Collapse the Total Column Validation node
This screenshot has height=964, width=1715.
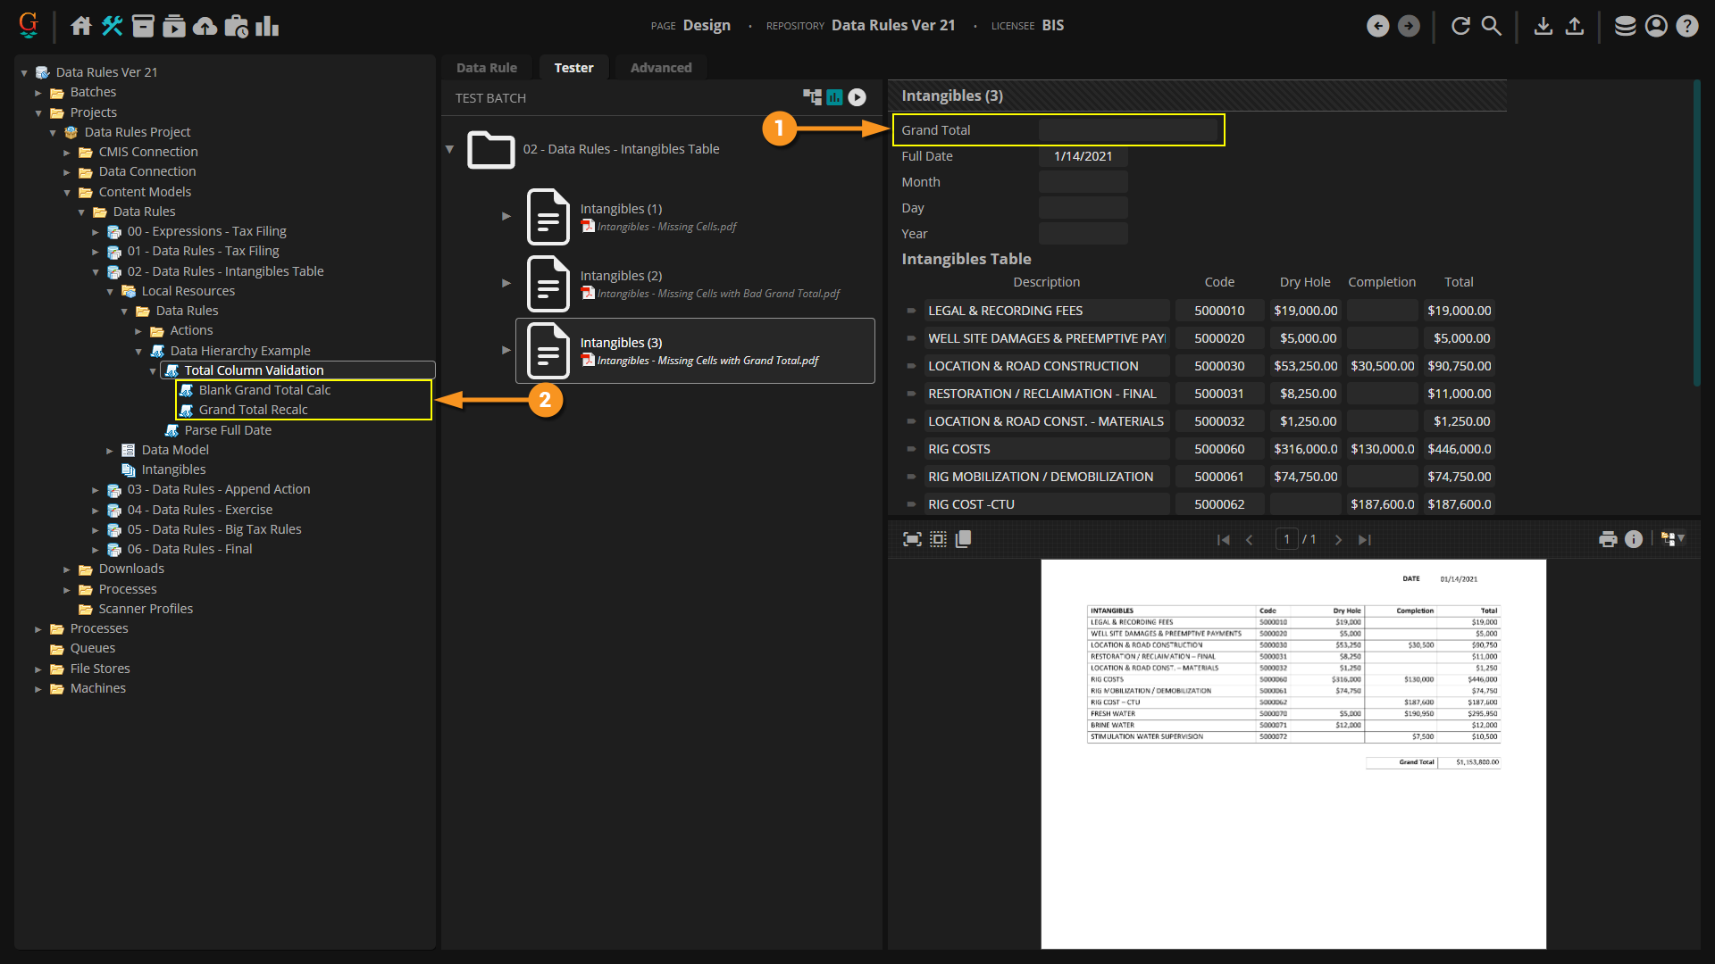153,370
